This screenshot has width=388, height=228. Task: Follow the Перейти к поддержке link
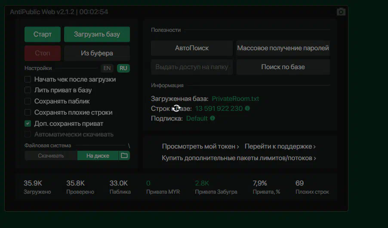click(280, 146)
